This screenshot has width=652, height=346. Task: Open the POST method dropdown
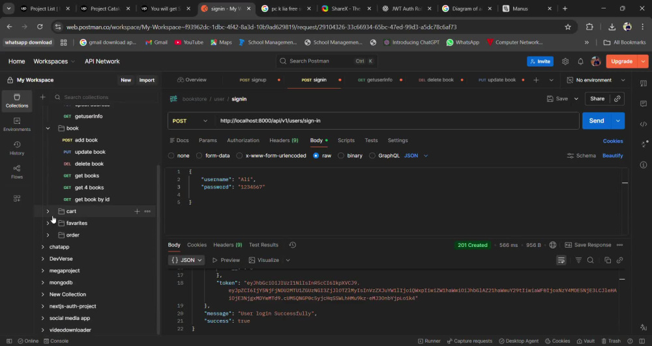tap(190, 121)
